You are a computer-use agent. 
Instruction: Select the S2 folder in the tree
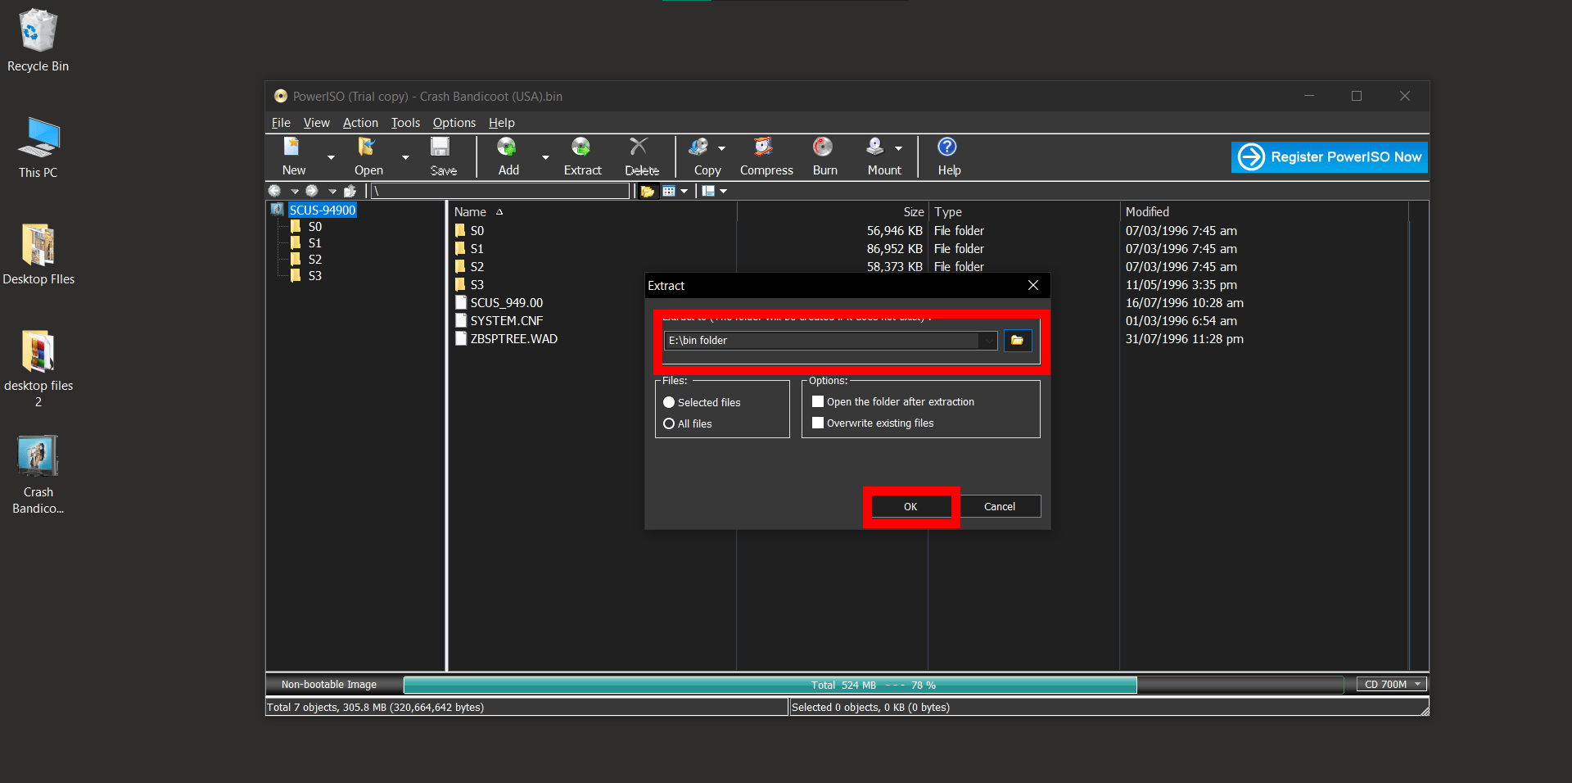click(315, 259)
